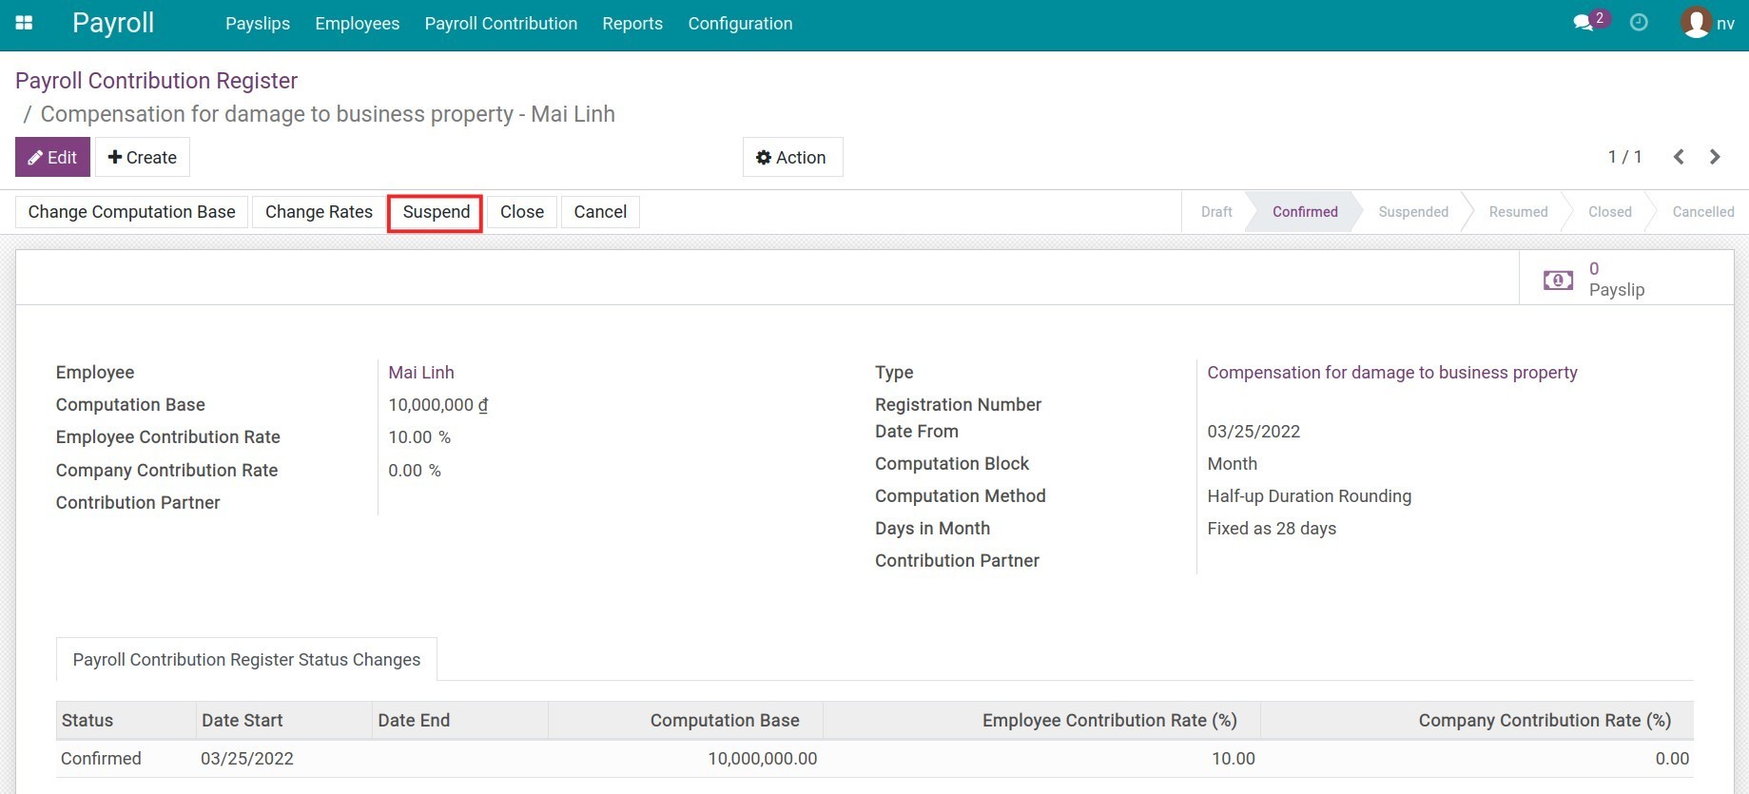Click the user avatar picture
The height and width of the screenshot is (794, 1749).
pos(1696,23)
